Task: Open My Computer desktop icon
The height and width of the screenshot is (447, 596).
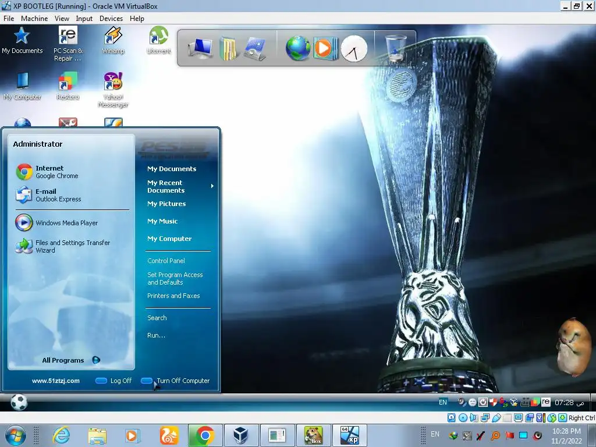Action: point(22,86)
